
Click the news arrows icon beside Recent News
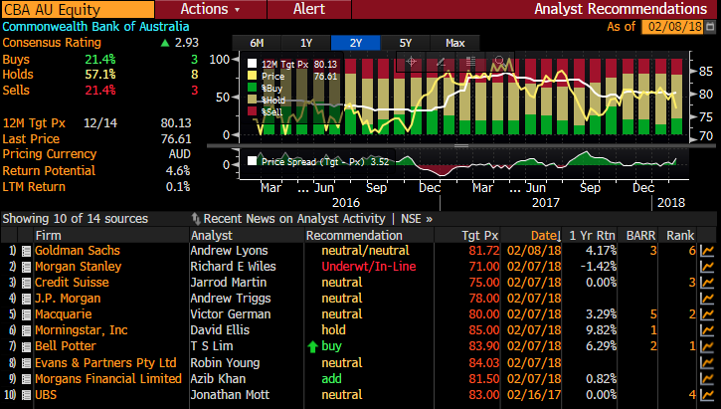[196, 219]
